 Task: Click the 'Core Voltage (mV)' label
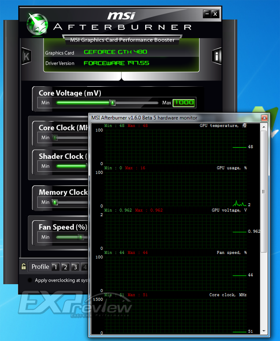pos(70,93)
